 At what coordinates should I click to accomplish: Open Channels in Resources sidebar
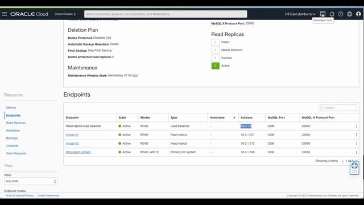tap(13, 146)
